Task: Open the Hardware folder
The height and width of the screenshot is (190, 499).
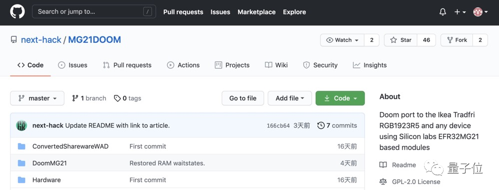Action: click(46, 180)
